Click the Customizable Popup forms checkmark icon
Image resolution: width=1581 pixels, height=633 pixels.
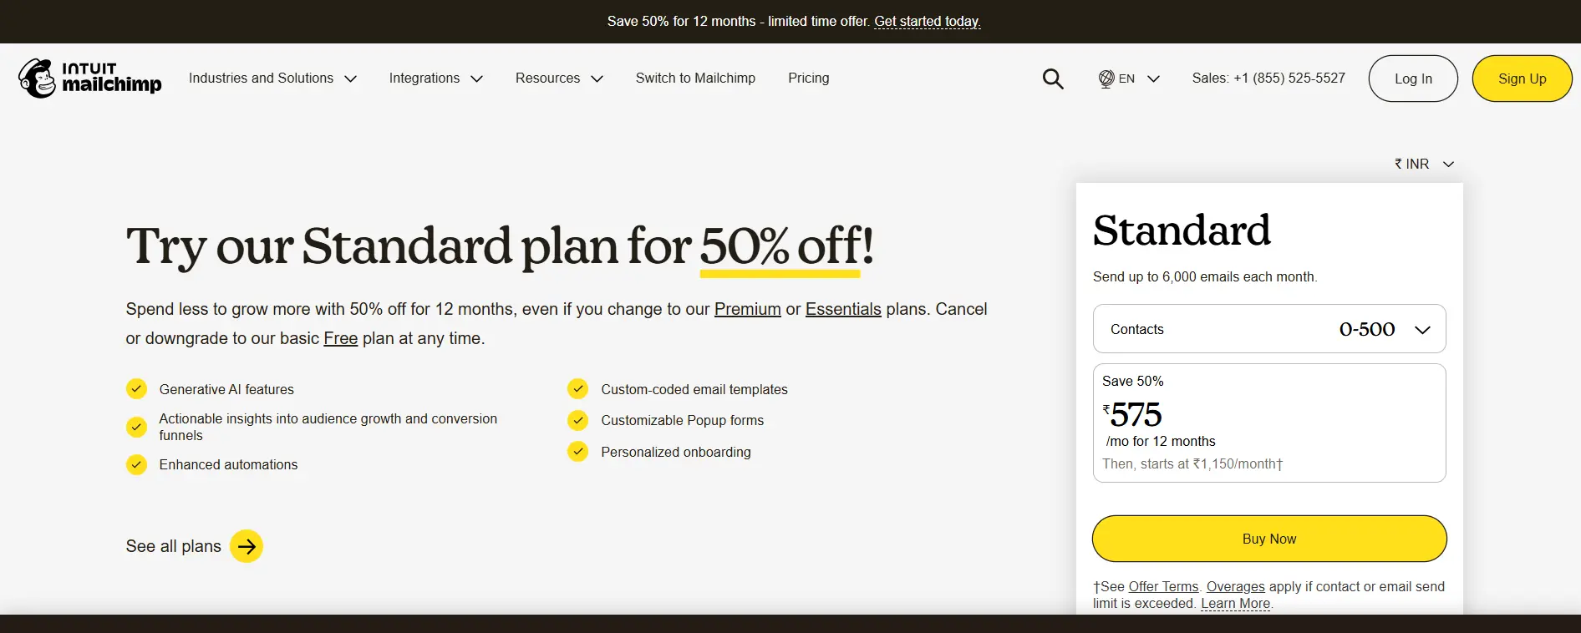click(x=577, y=420)
